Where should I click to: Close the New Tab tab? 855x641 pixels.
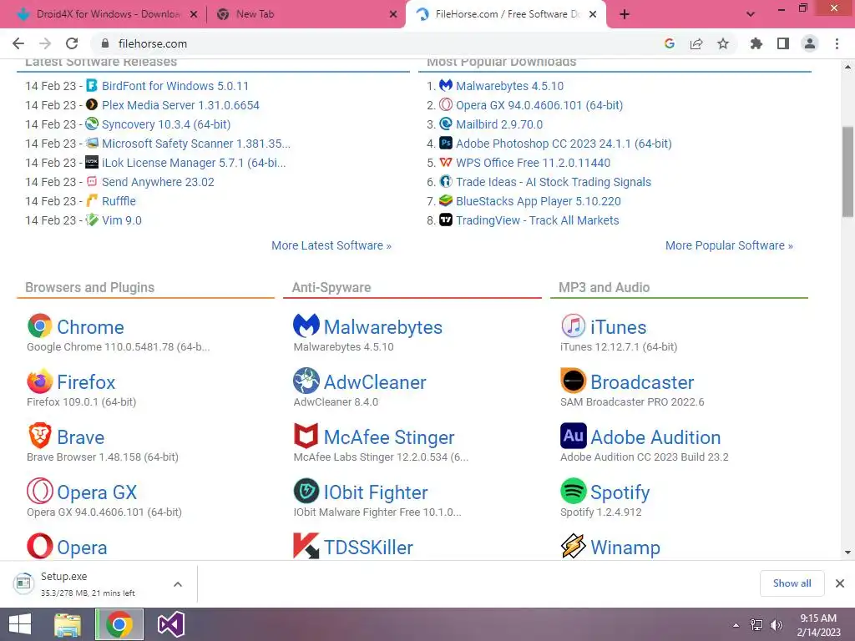coord(393,14)
